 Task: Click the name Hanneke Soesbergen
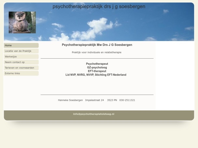click(70, 100)
